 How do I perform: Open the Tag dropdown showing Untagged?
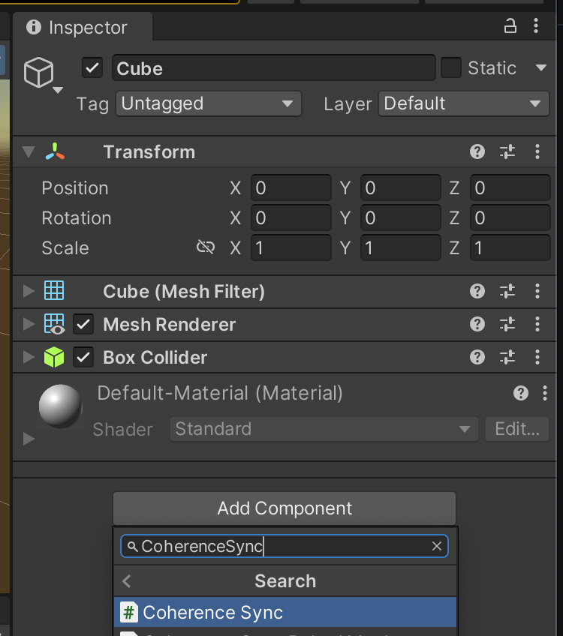pyautogui.click(x=208, y=103)
